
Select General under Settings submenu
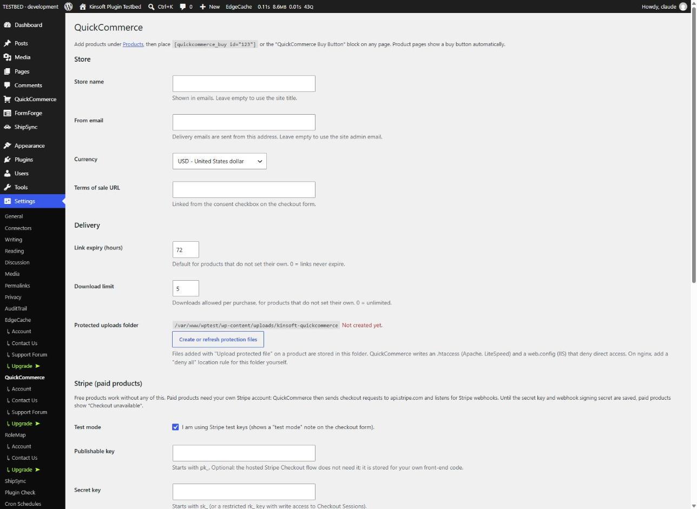14,216
